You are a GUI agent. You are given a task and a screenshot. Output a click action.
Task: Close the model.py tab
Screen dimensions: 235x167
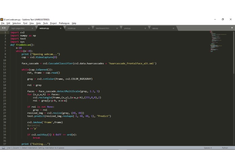tap(89, 28)
